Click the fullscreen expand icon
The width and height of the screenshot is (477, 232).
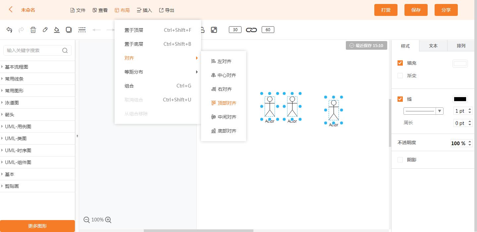point(214,29)
